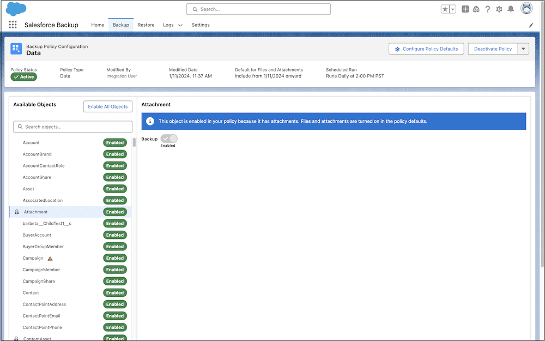Viewport: 545px width, 341px height.
Task: Click the lock icon beside ContentAsset
Action: (16, 339)
